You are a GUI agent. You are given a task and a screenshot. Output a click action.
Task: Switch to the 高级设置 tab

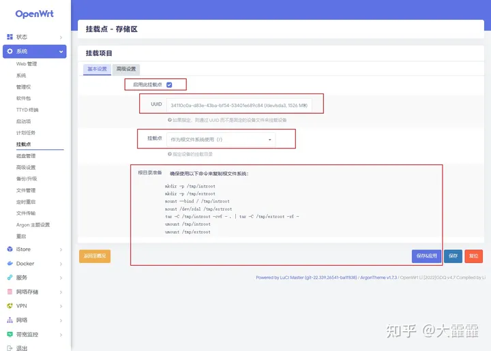pos(126,69)
